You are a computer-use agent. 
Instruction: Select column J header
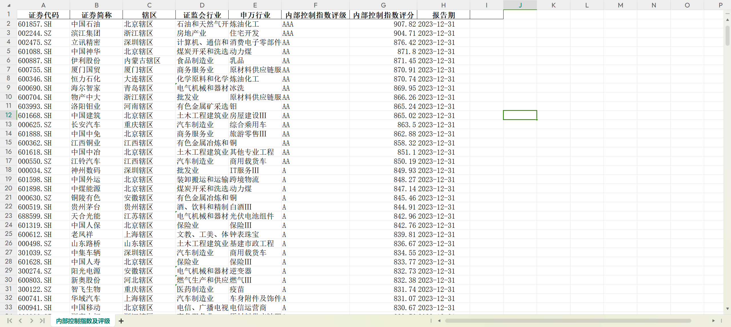tap(520, 5)
